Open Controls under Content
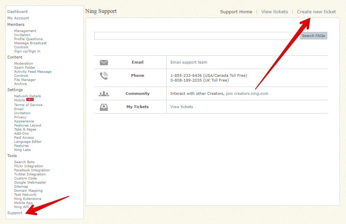Screen dimensions: 346x224 pyautogui.click(x=21, y=76)
